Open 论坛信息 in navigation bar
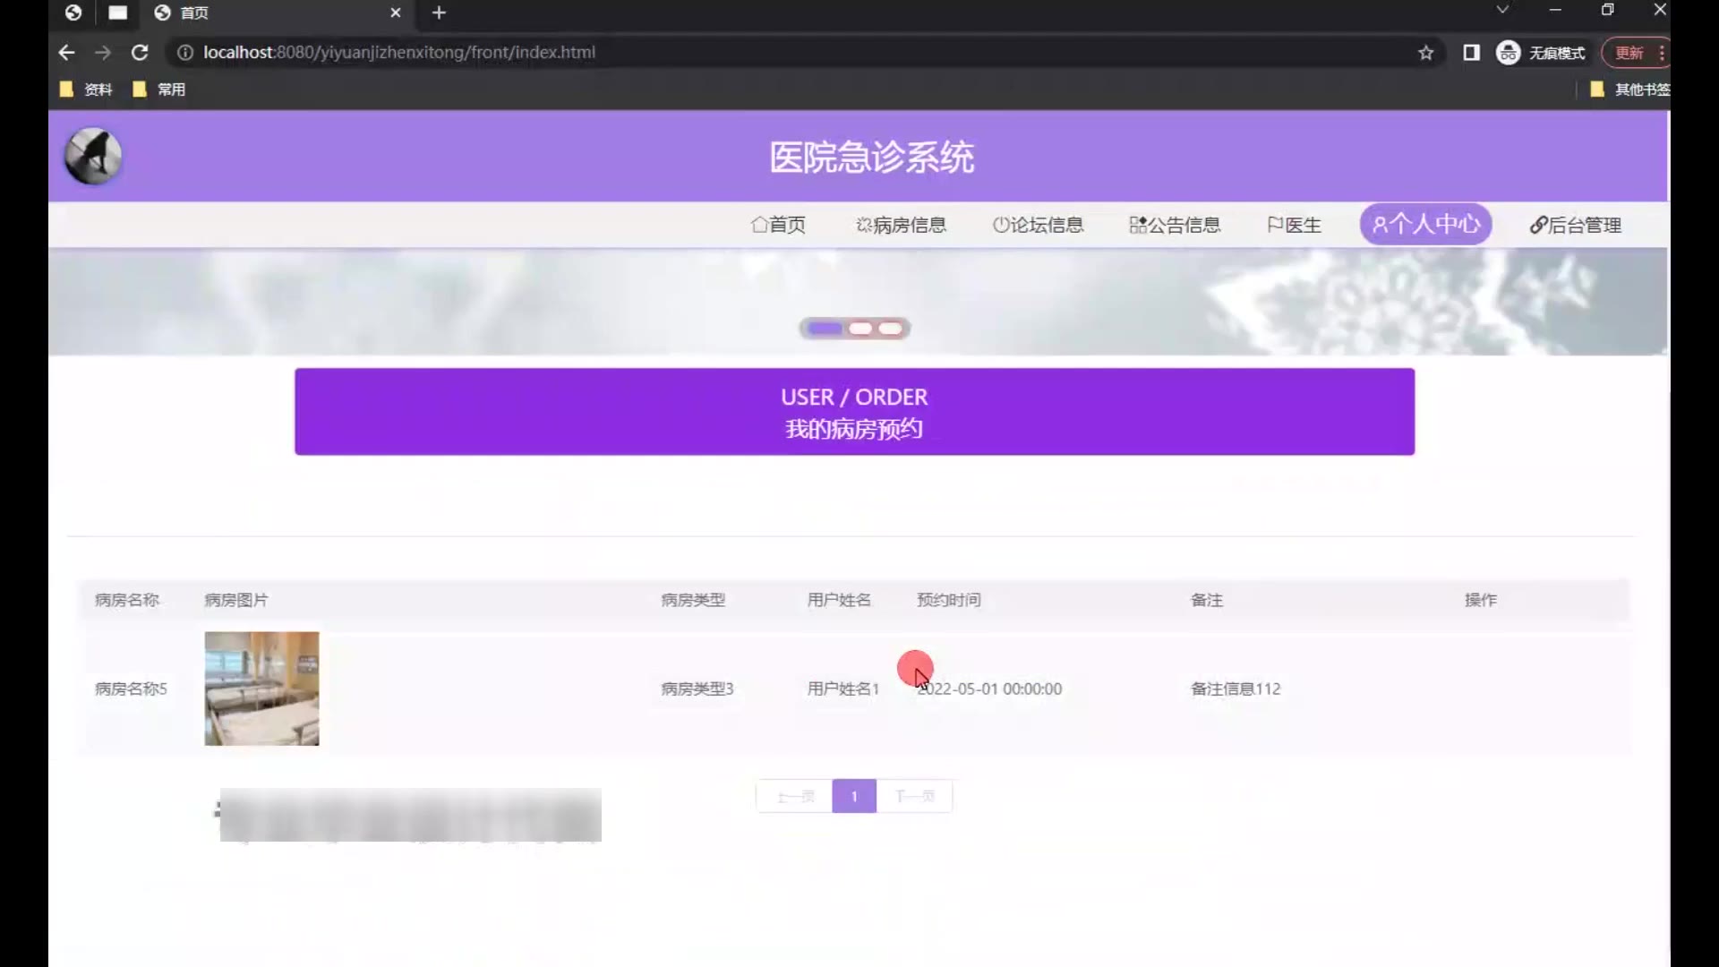 (x=1038, y=225)
